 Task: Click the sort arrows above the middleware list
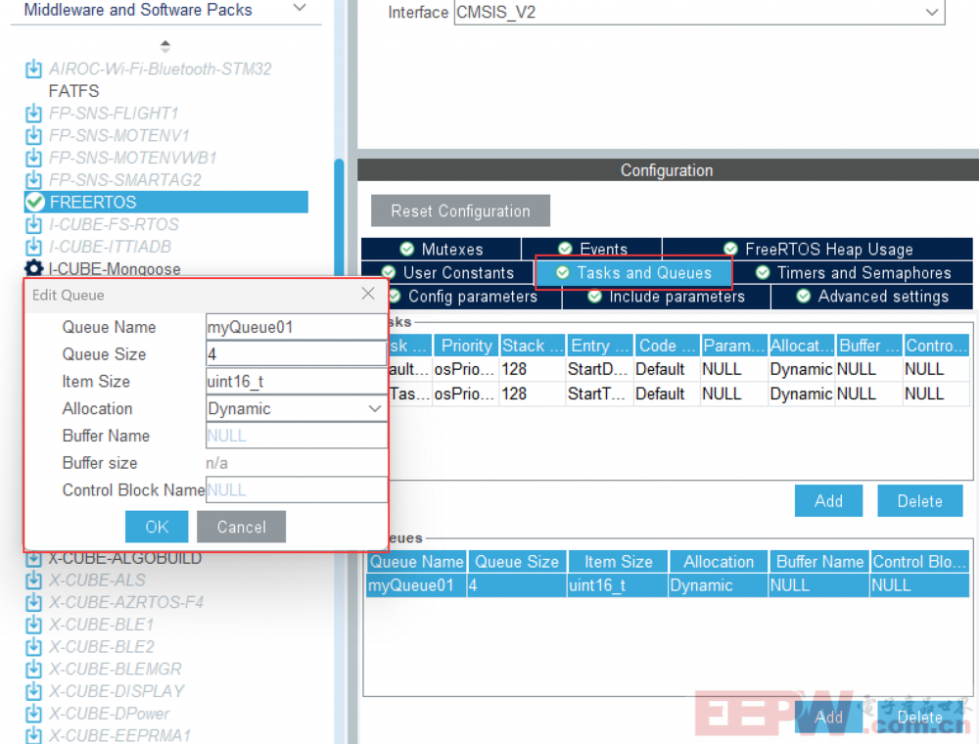point(164,46)
